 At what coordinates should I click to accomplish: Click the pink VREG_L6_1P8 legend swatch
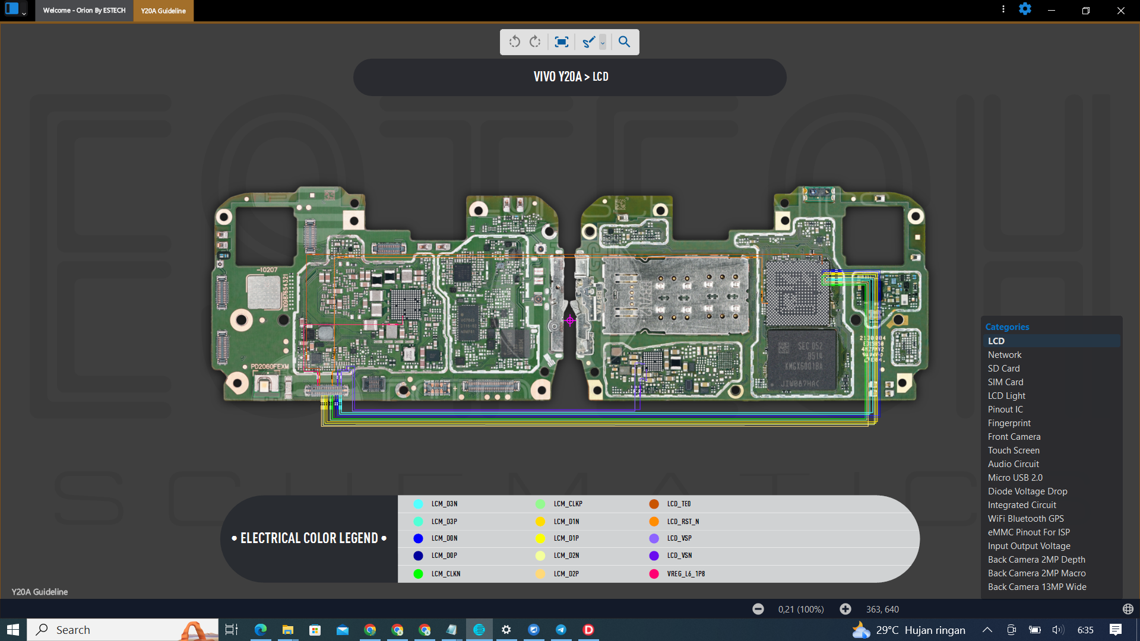click(654, 574)
